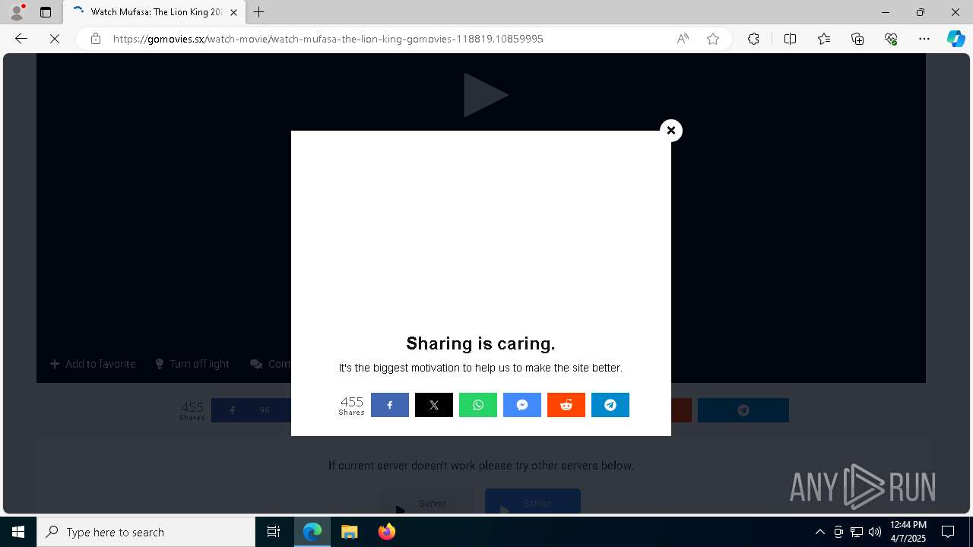Open Read aloud in address bar

(683, 39)
